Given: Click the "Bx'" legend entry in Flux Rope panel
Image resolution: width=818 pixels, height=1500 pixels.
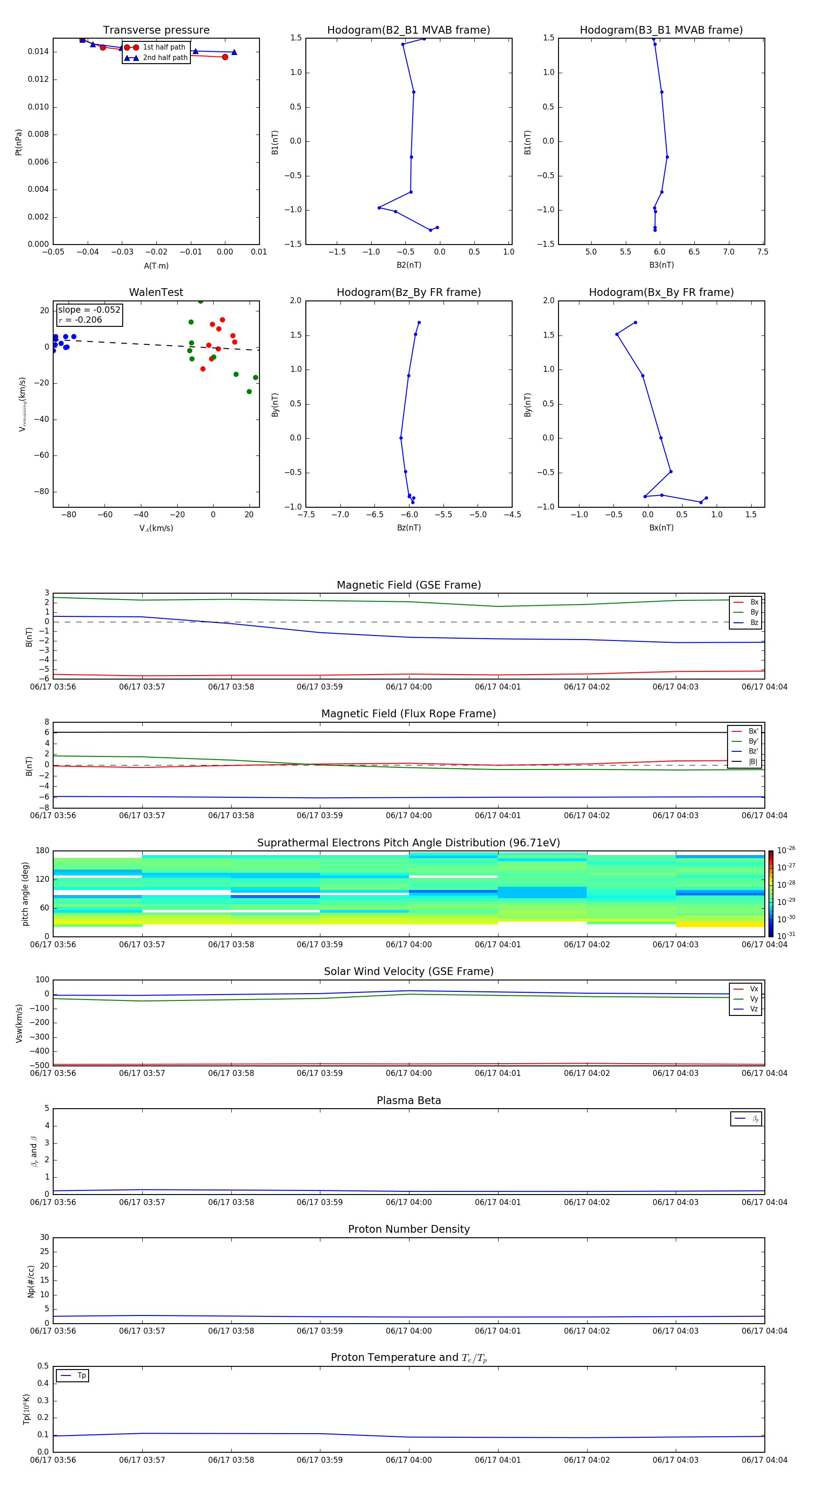Looking at the screenshot, I should pyautogui.click(x=745, y=731).
